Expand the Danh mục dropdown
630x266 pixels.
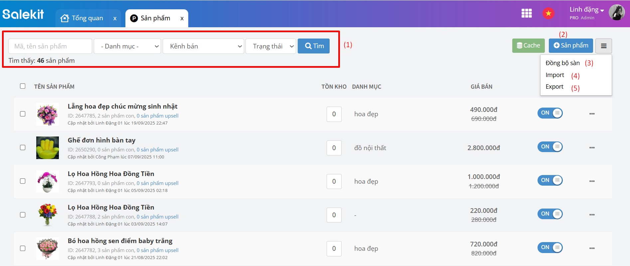tap(127, 46)
